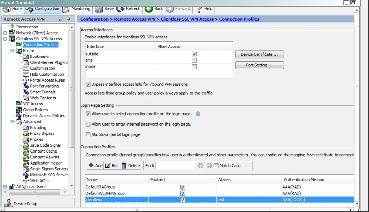Viewport: 369px width, 212px height.
Task: Toggle Bypass interface access lists checkbox
Action: tap(88, 84)
